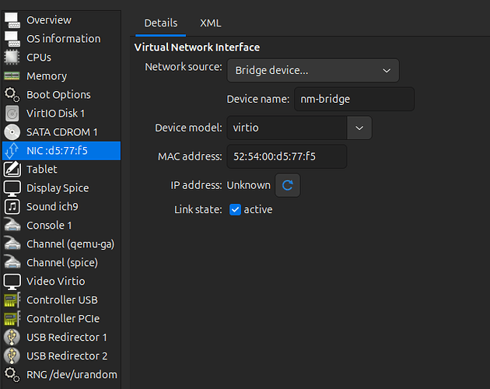Select the Memory row label
This screenshot has width=490, height=389.
[x=47, y=76]
